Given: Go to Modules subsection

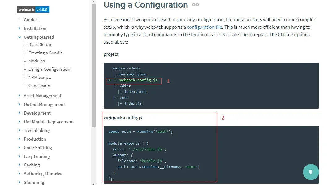Looking at the screenshot, I should coord(37,61).
